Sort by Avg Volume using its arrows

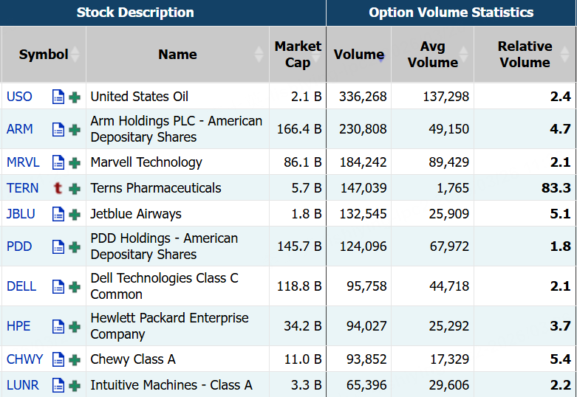pyautogui.click(x=463, y=55)
